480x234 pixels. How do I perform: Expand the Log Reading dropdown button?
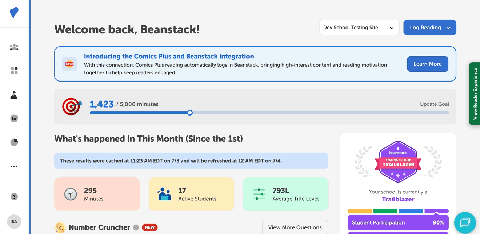[430, 28]
